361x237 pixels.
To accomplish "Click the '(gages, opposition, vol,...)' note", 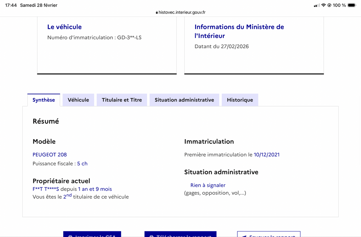I will [x=215, y=193].
